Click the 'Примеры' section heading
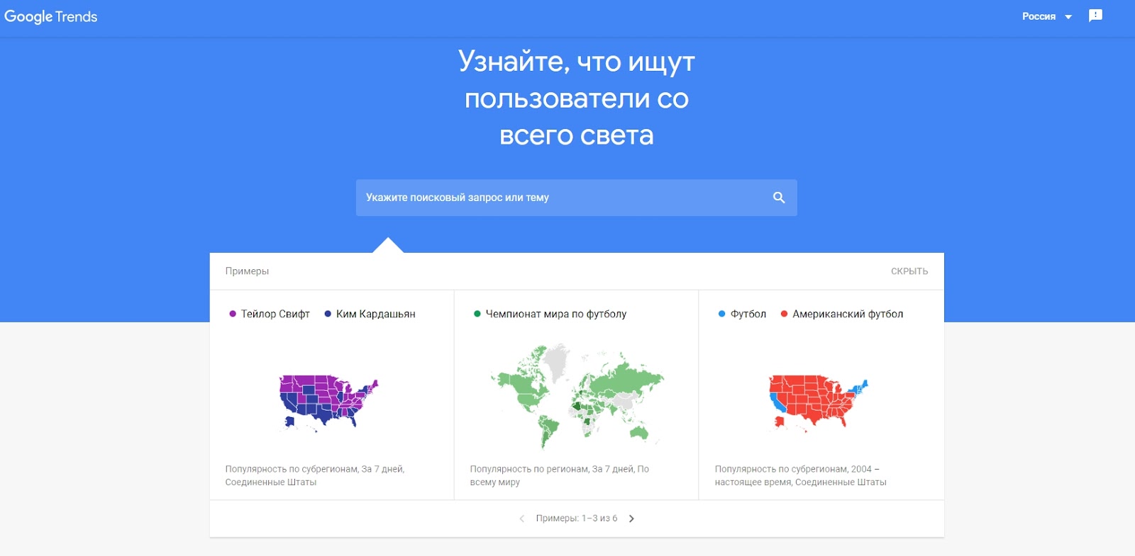 [247, 271]
